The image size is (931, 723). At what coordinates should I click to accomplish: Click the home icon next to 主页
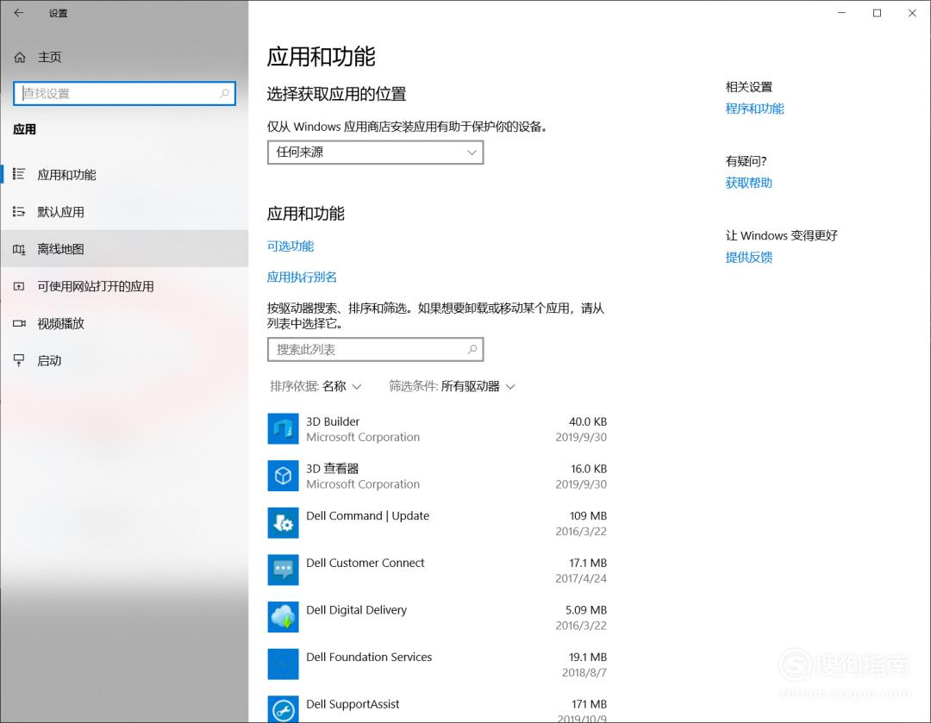tap(20, 57)
